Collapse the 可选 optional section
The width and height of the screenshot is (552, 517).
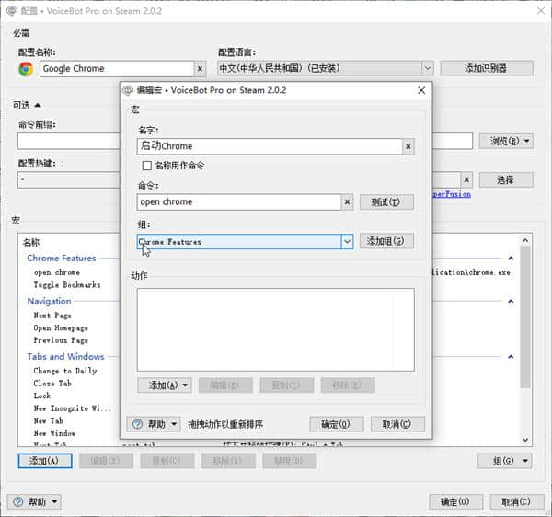coord(39,104)
